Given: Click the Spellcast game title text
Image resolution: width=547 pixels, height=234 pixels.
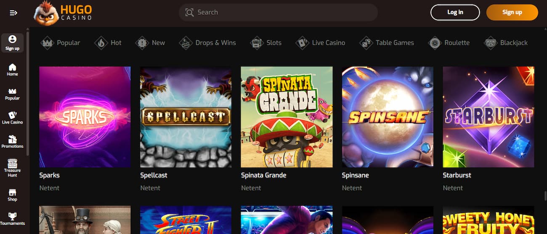Looking at the screenshot, I should (154, 175).
